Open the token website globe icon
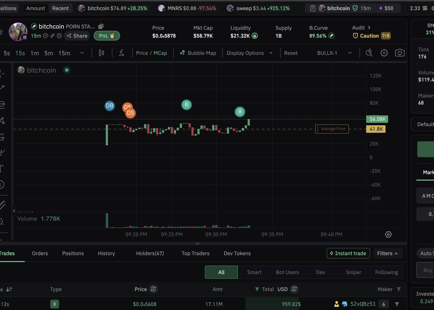This screenshot has width=434, height=310. coord(59,36)
